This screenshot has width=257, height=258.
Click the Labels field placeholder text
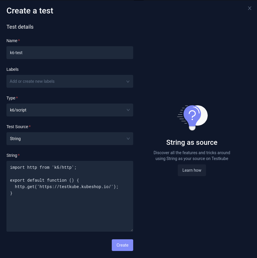tap(32, 81)
